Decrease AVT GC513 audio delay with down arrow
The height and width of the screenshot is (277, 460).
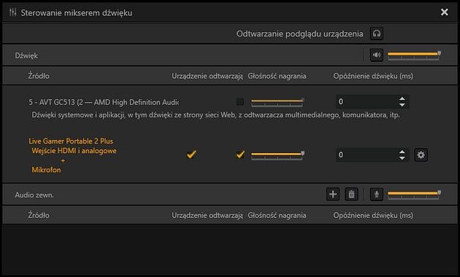[402, 105]
